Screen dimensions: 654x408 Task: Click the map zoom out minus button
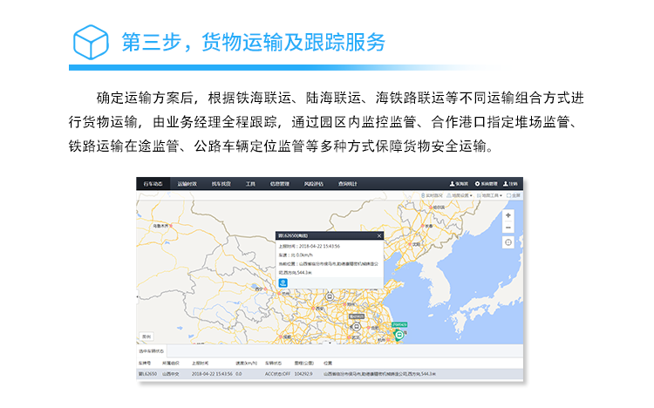pos(508,228)
